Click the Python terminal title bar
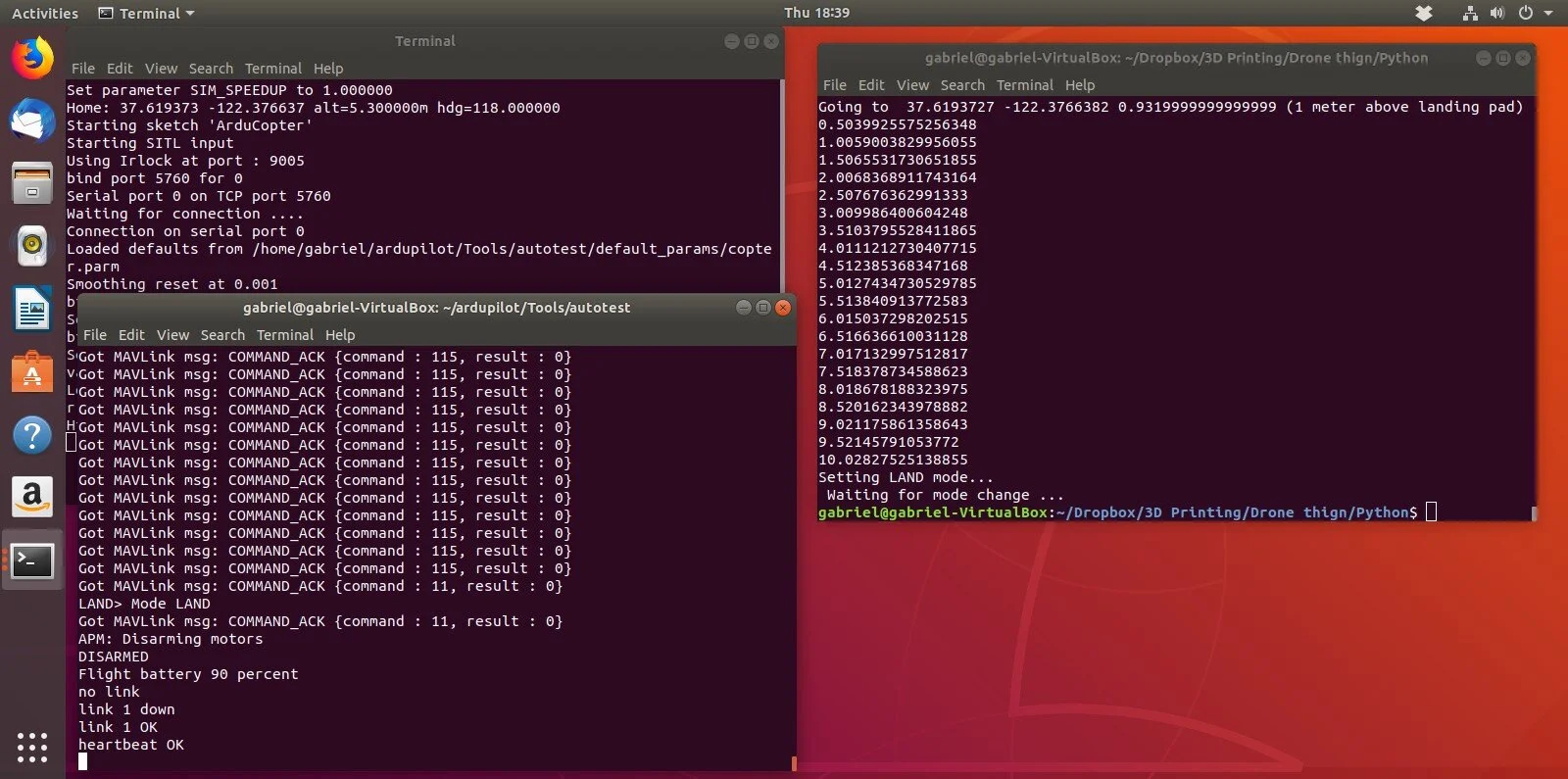The image size is (1568, 779). coord(1176,58)
